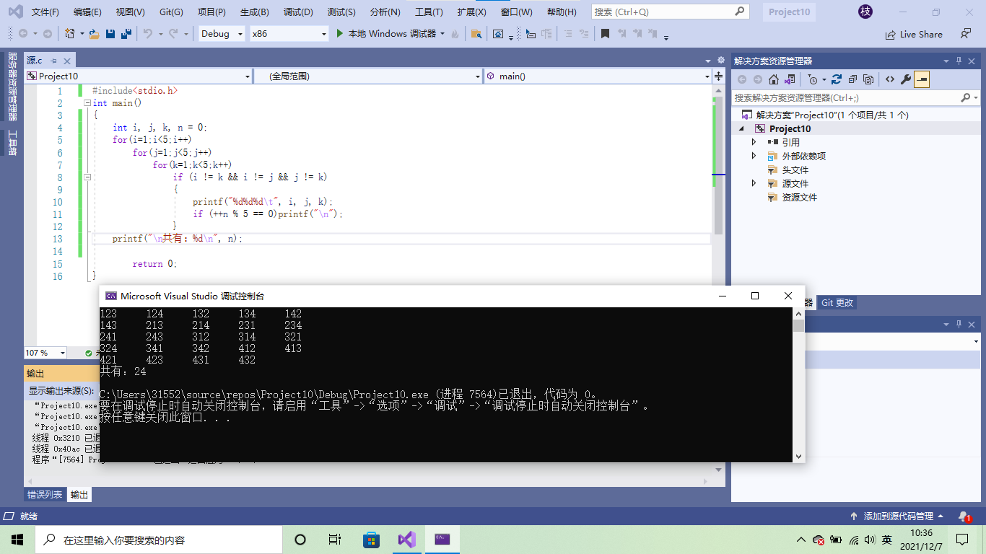This screenshot has height=554, width=986.
Task: Open the 工具箱 side tab
Action: (x=12, y=143)
